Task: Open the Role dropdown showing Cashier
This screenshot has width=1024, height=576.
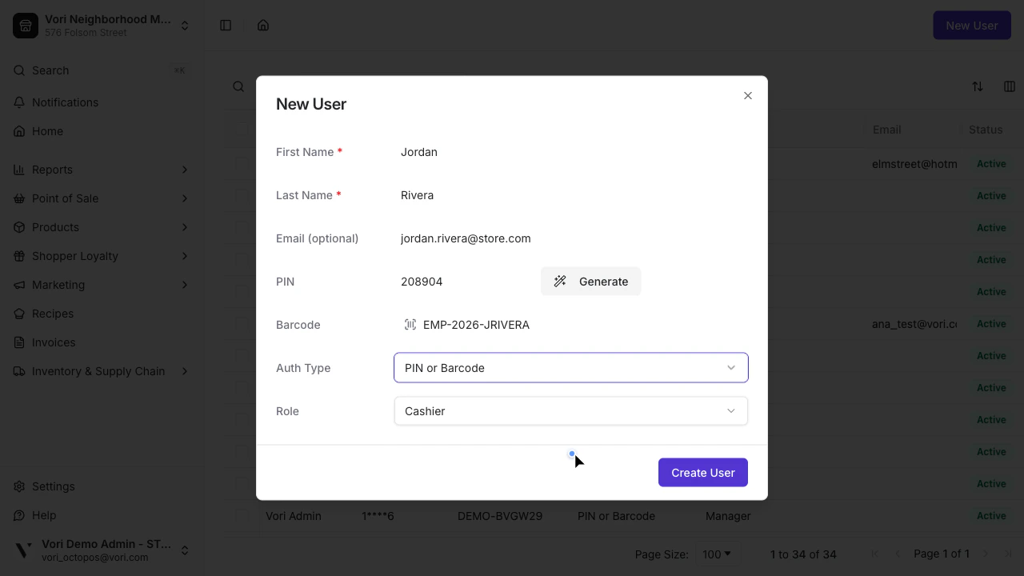Action: 570,410
